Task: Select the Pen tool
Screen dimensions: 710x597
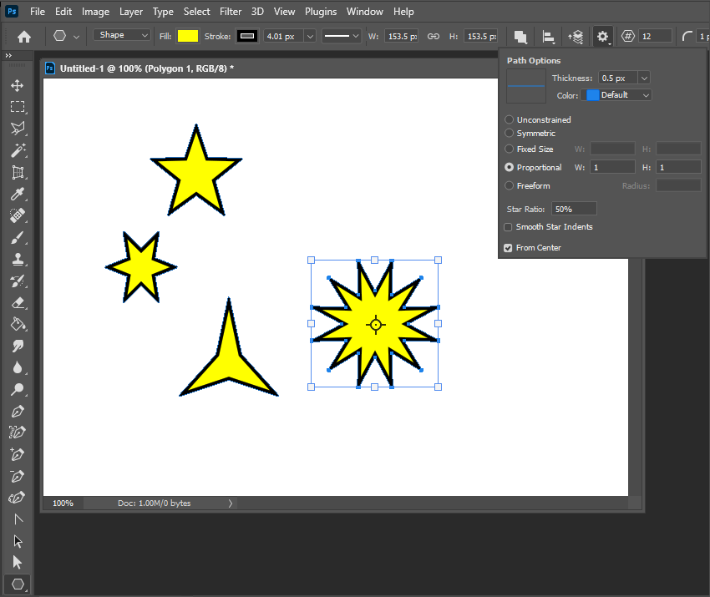Action: coord(18,411)
